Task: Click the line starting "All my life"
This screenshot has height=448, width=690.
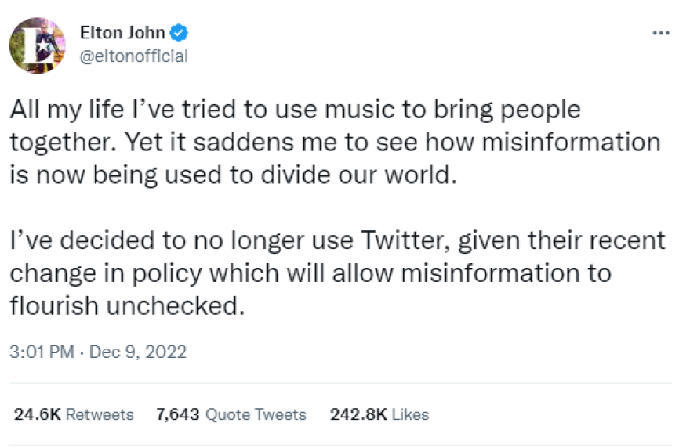Action: (295, 110)
